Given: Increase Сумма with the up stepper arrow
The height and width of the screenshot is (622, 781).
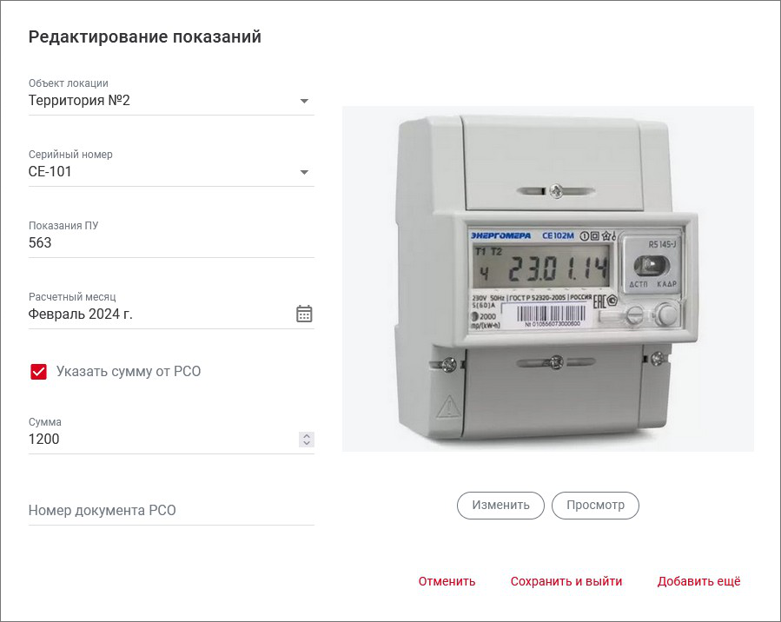Looking at the screenshot, I should point(306,435).
